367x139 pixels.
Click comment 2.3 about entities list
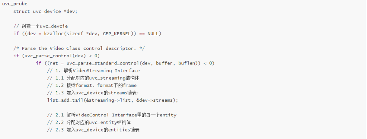click(x=93, y=130)
